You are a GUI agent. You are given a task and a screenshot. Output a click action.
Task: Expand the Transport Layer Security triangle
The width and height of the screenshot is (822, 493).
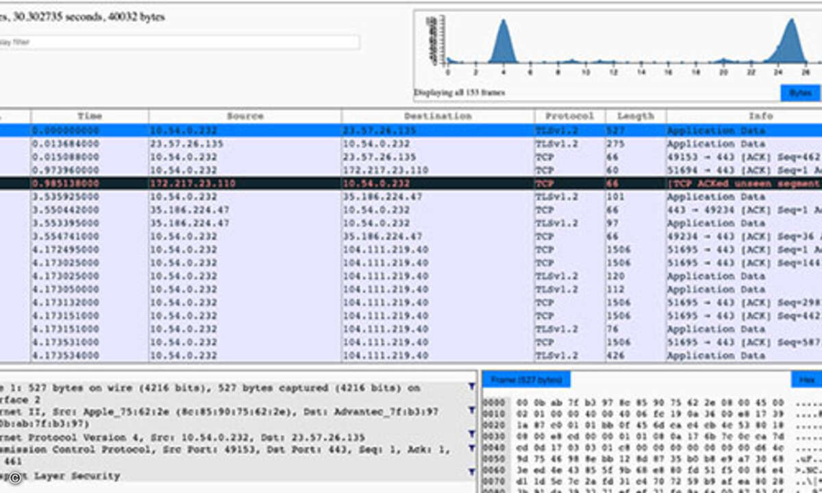(471, 472)
